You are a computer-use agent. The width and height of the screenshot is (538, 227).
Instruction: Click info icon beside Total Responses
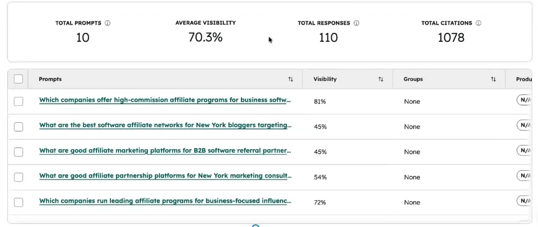pyautogui.click(x=356, y=23)
